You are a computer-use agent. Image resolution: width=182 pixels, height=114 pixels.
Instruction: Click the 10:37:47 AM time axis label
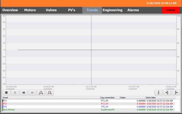point(134,87)
